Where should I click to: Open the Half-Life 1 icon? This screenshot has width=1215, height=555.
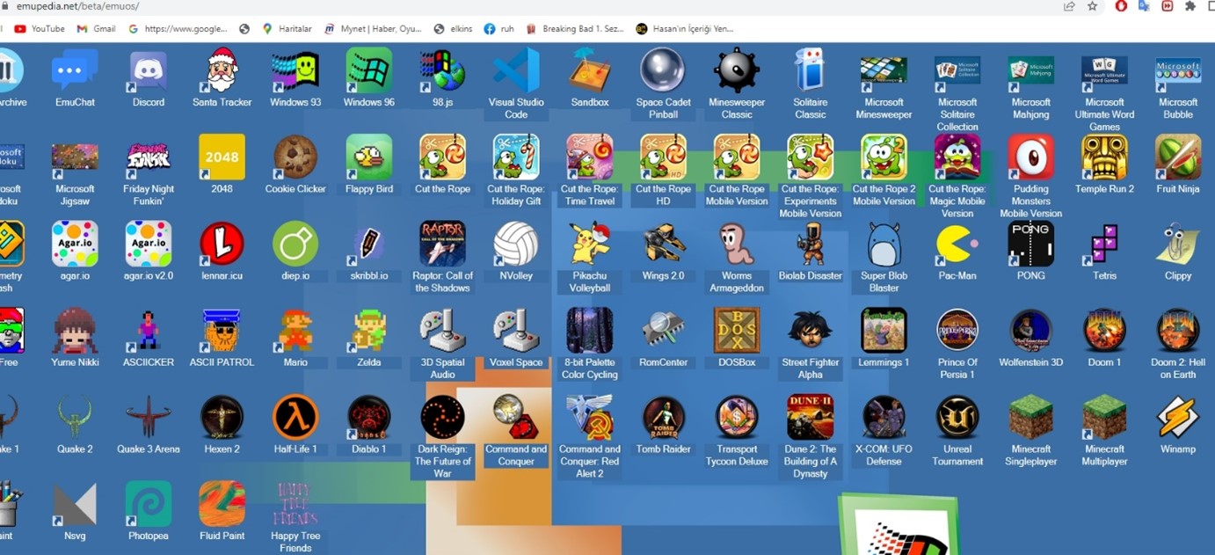295,418
